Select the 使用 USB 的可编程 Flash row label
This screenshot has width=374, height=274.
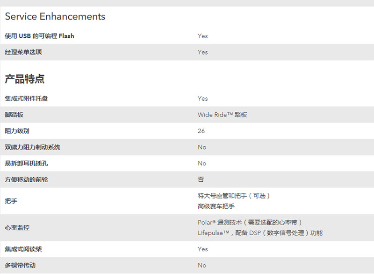(x=39, y=36)
